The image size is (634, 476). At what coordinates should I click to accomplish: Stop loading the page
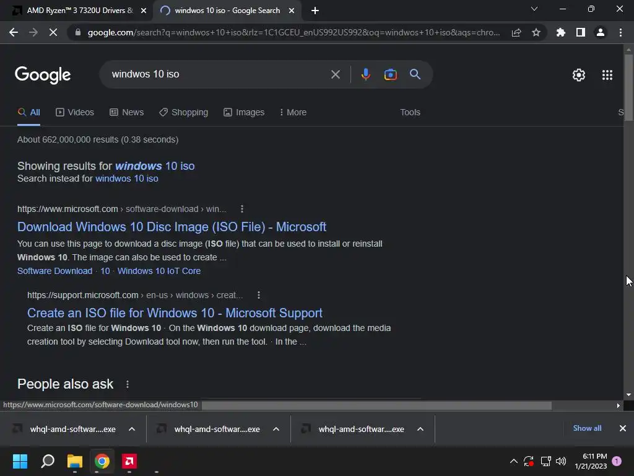(x=53, y=32)
